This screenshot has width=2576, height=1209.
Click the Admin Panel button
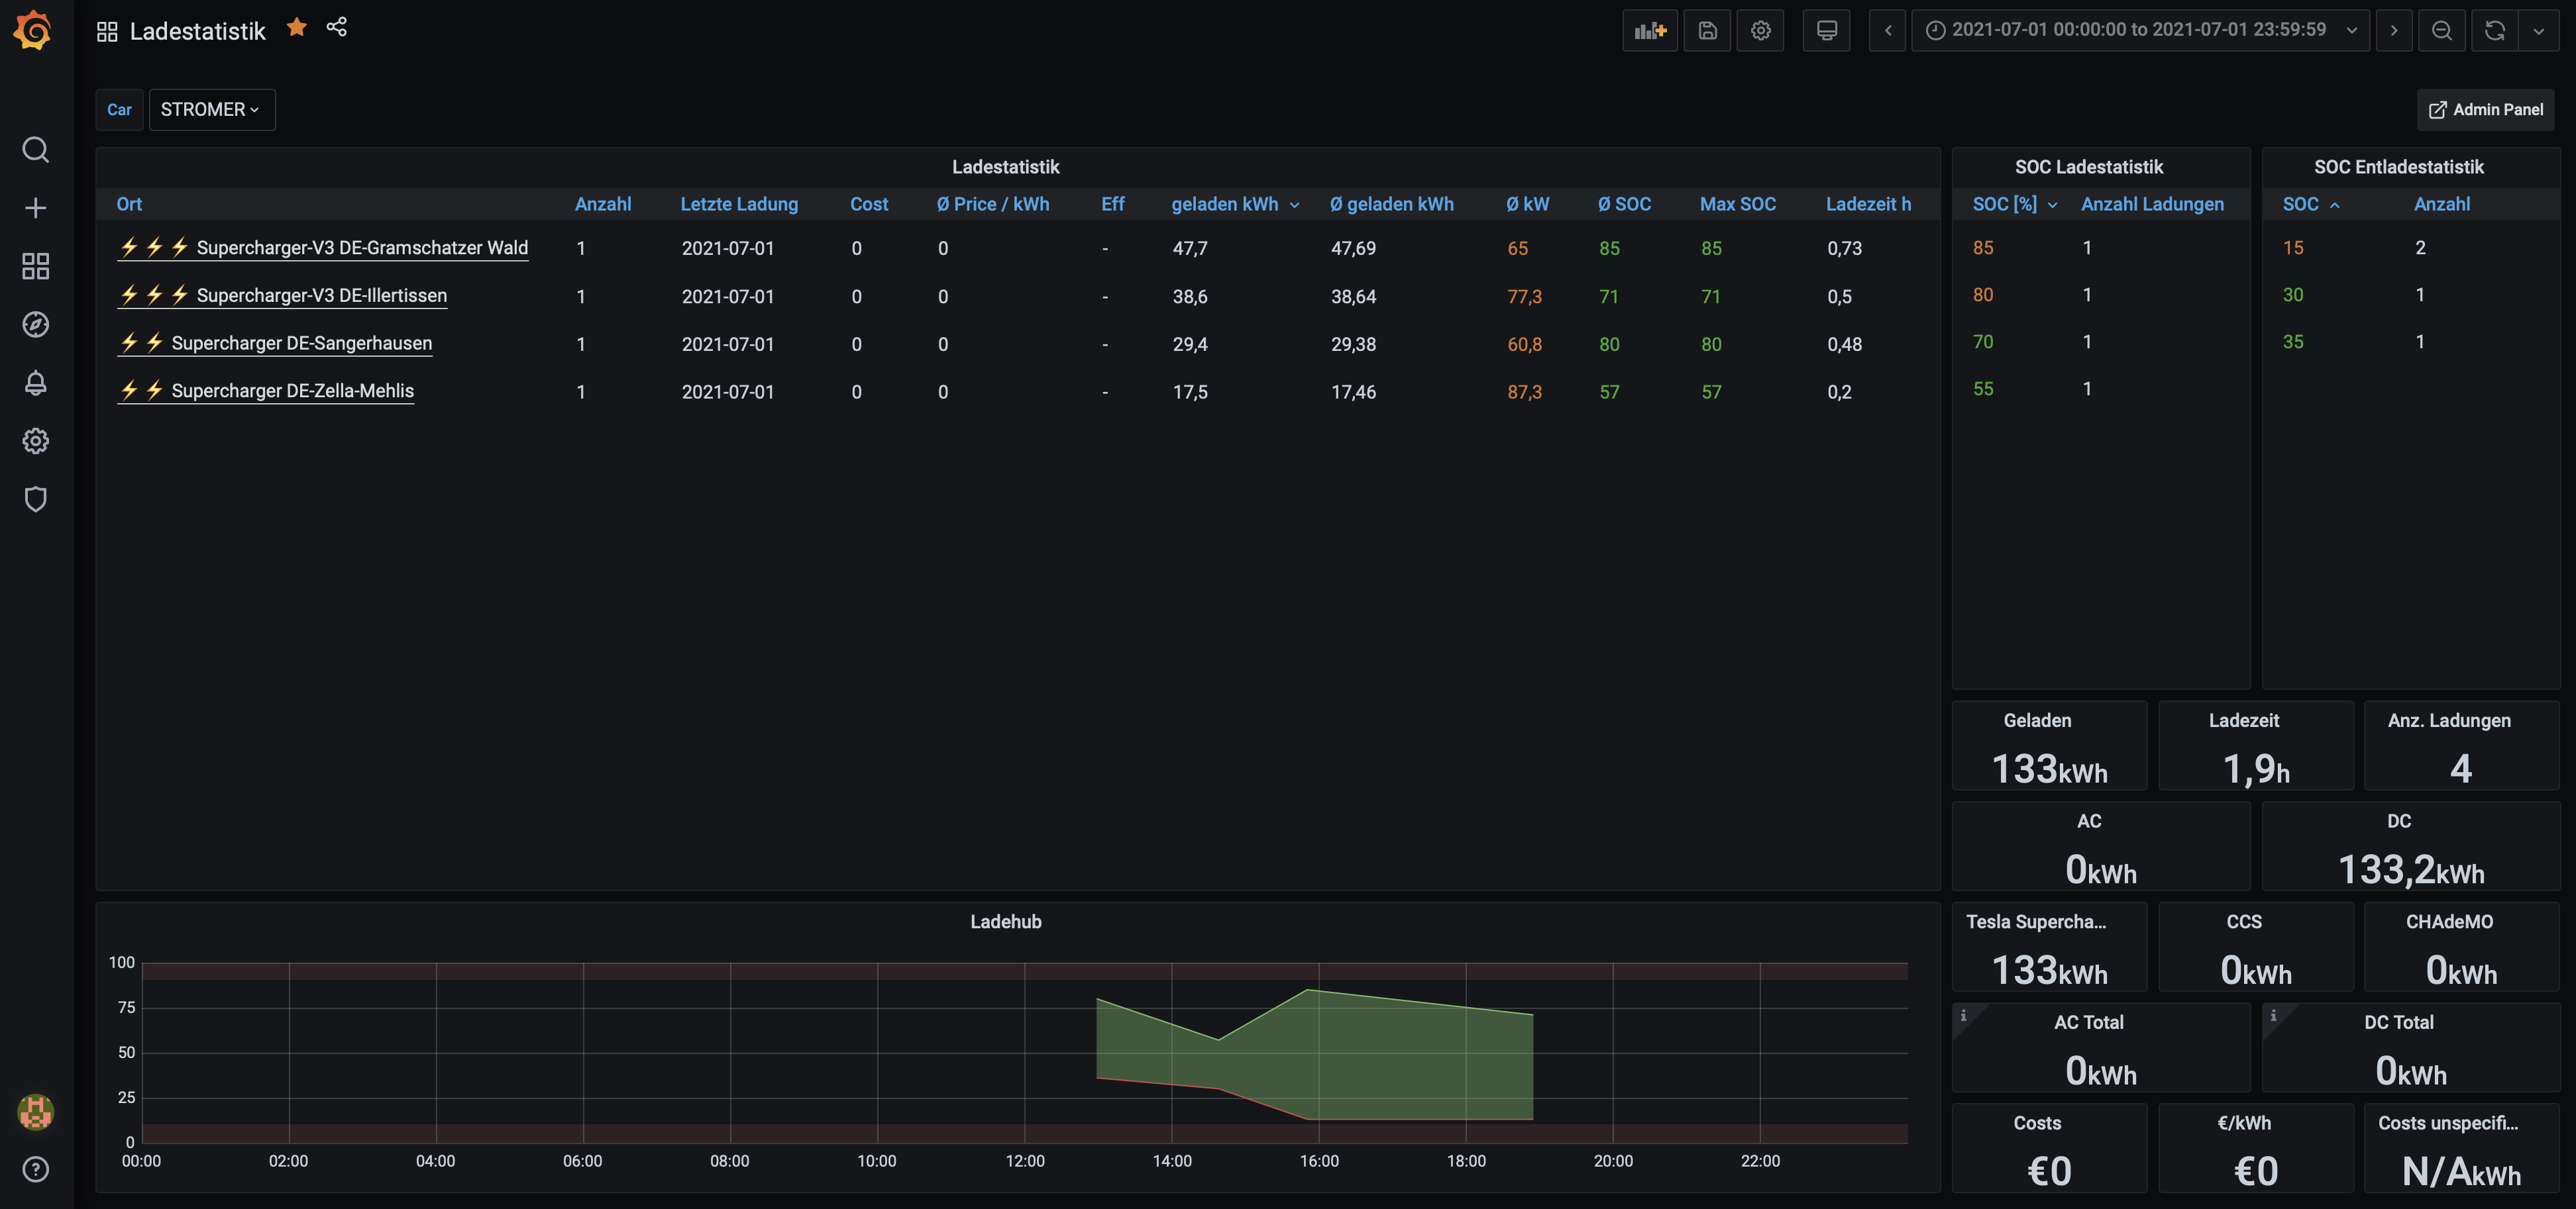(x=2485, y=110)
